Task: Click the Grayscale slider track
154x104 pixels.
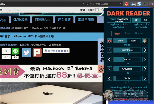Action: point(127,69)
